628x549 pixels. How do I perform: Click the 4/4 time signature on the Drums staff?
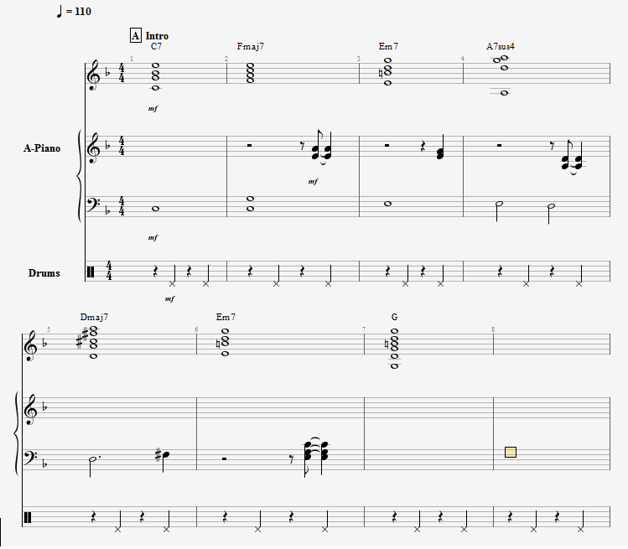click(x=109, y=271)
